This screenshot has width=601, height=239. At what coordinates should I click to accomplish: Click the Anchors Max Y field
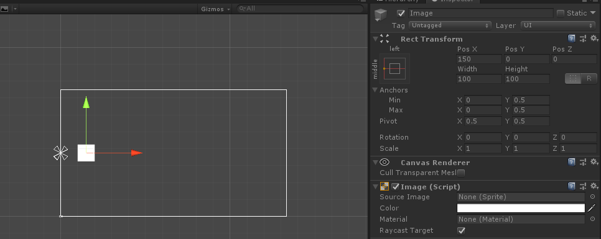coord(531,110)
